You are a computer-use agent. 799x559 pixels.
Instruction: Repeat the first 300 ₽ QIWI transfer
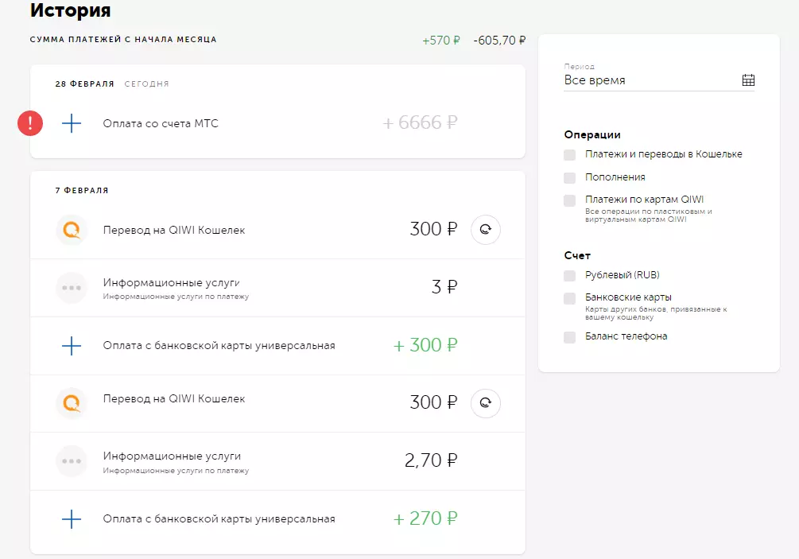(x=486, y=230)
